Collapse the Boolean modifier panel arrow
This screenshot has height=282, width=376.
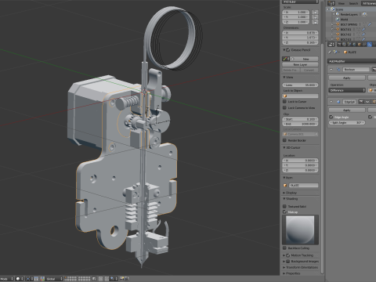[331, 70]
